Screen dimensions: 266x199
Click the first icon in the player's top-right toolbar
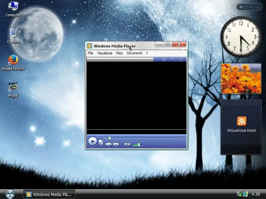(163, 60)
